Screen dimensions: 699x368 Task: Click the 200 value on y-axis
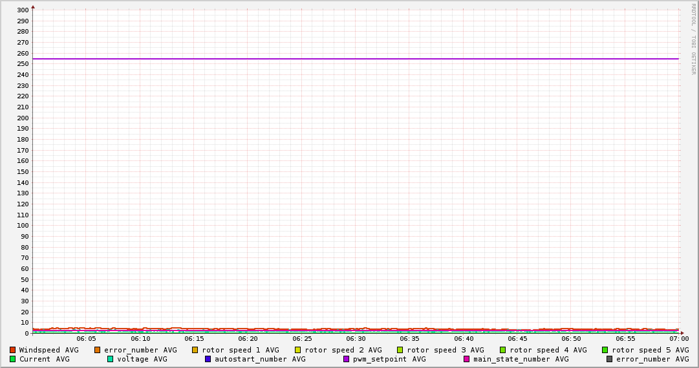click(23, 118)
